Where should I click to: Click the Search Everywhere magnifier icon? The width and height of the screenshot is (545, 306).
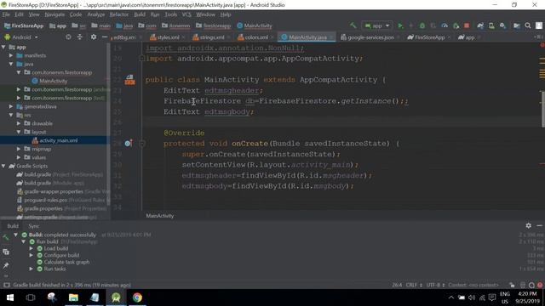pyautogui.click(x=528, y=25)
